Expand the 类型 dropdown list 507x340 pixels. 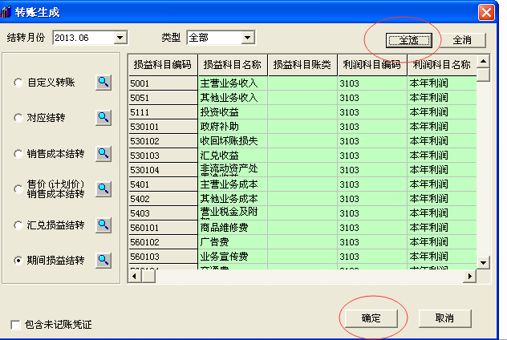[x=247, y=38]
